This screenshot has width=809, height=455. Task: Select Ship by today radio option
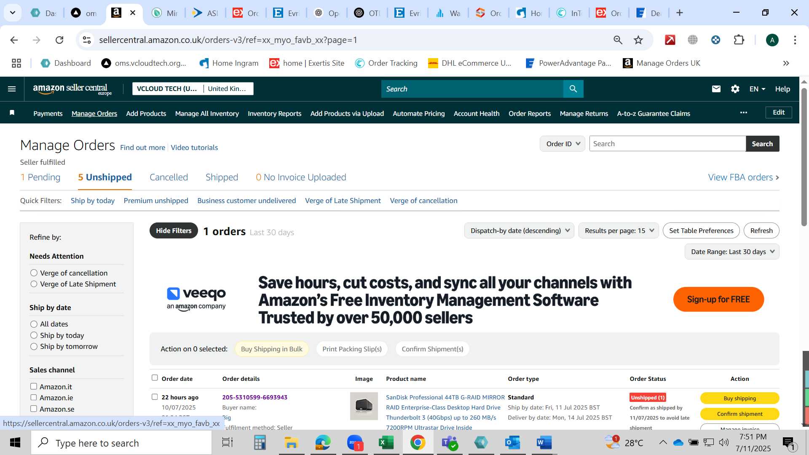click(x=34, y=335)
